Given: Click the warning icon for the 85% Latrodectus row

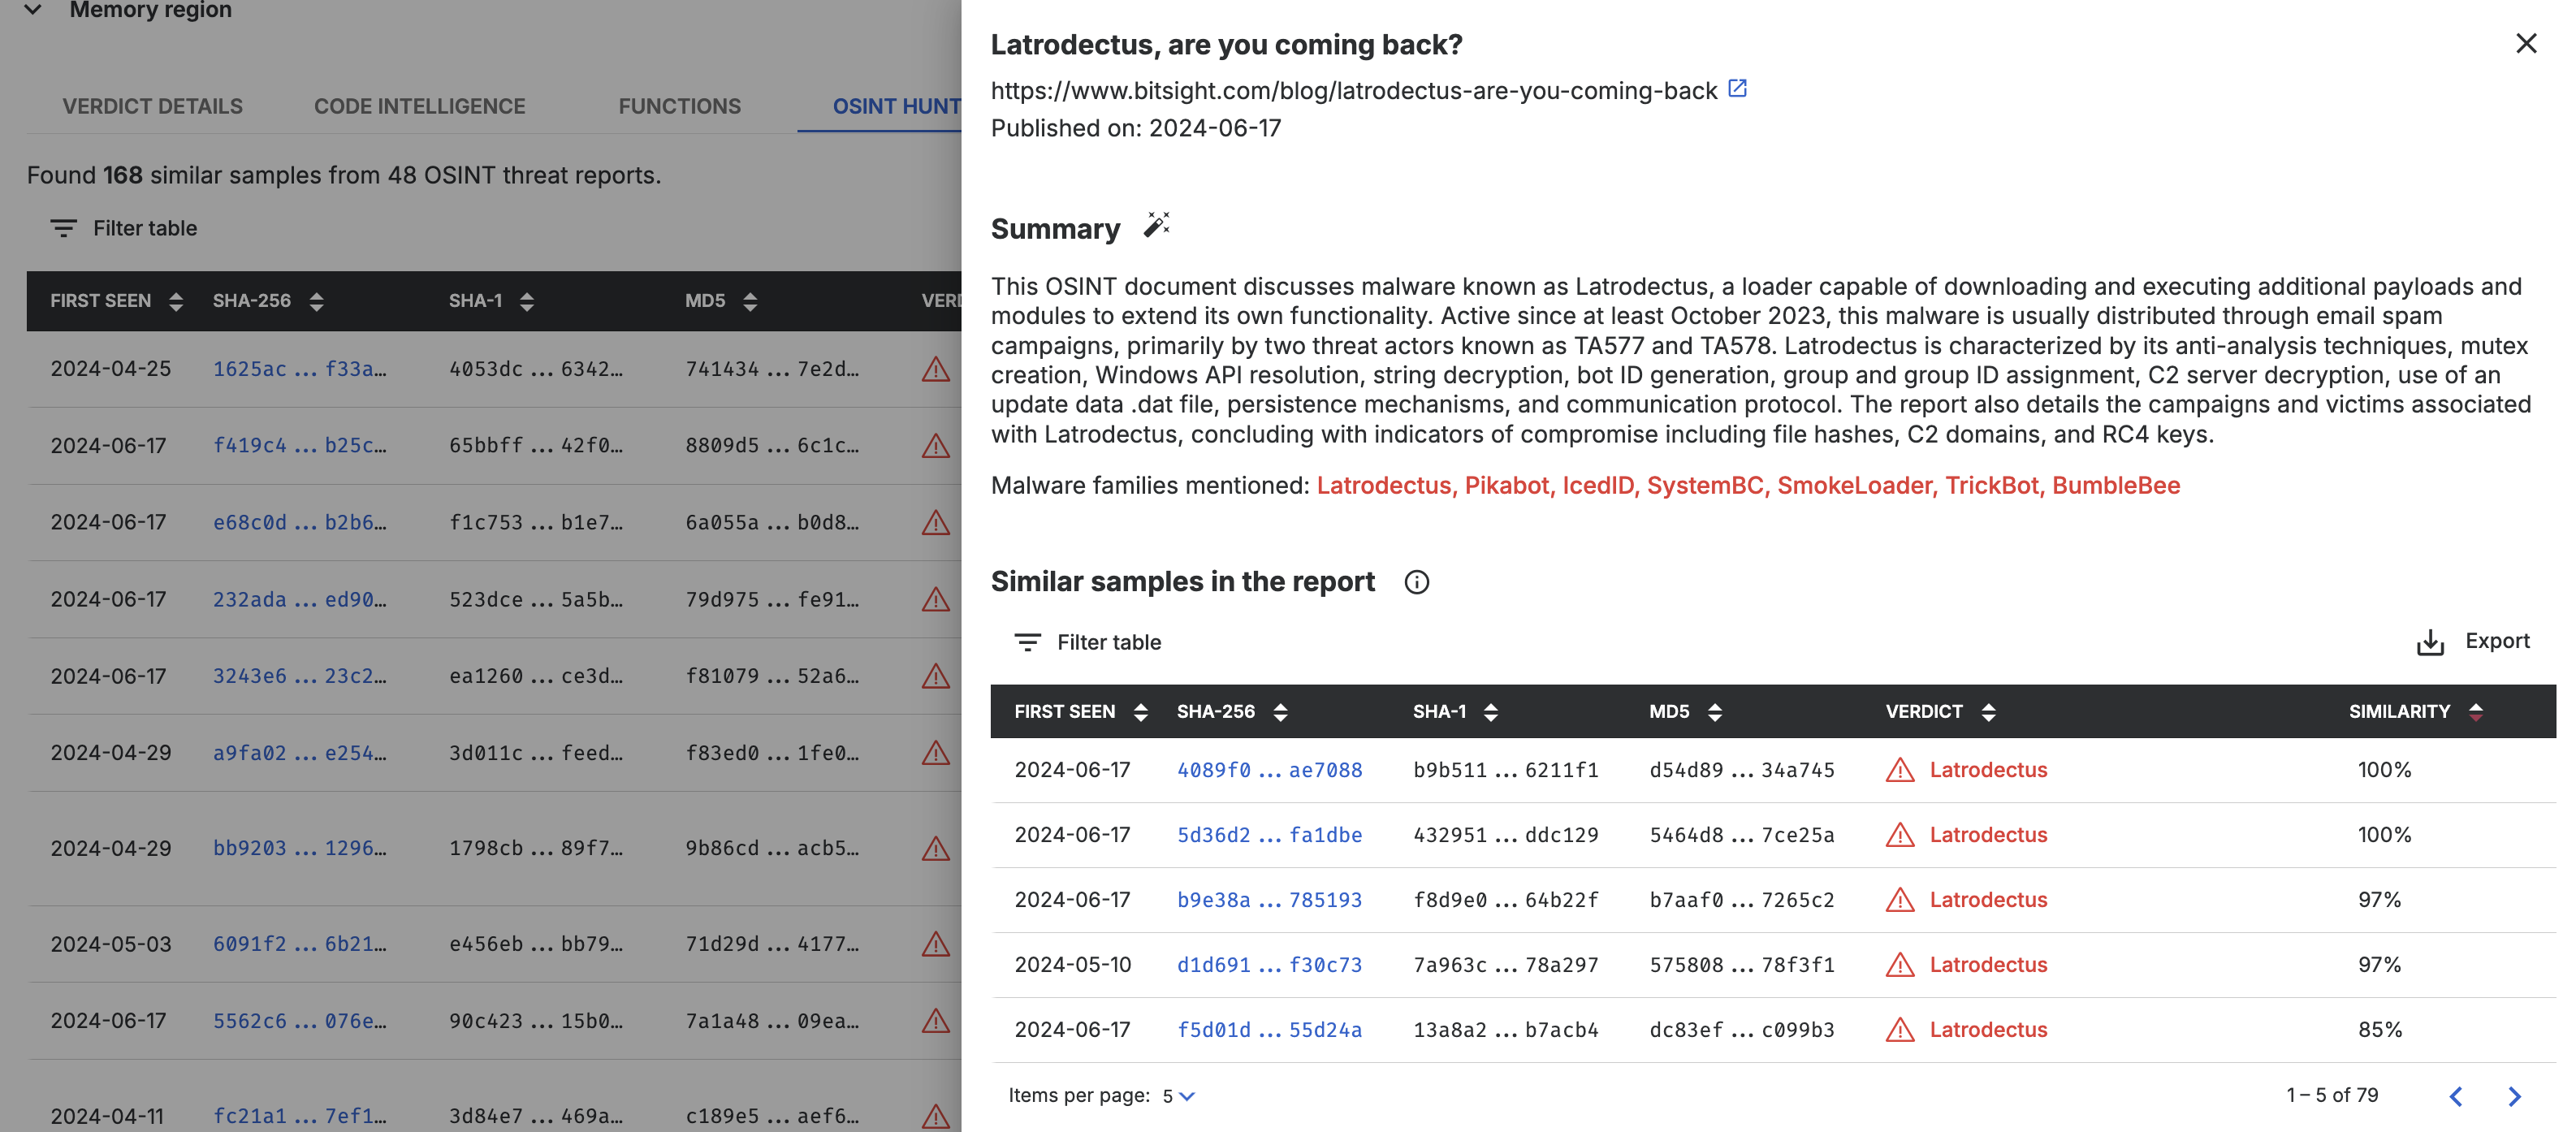Looking at the screenshot, I should click(1899, 1030).
